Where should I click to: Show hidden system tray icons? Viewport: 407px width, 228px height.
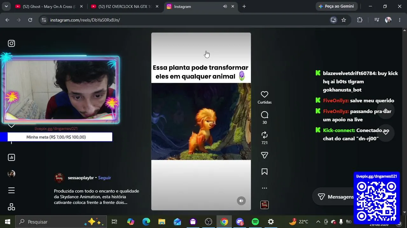coord(318,222)
